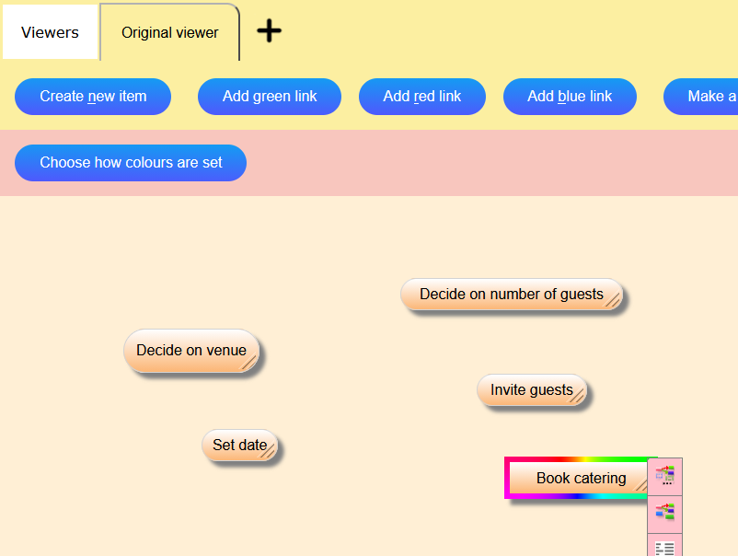The image size is (738, 556).
Task: Click the corner grip on Set date item
Action: pos(269,451)
